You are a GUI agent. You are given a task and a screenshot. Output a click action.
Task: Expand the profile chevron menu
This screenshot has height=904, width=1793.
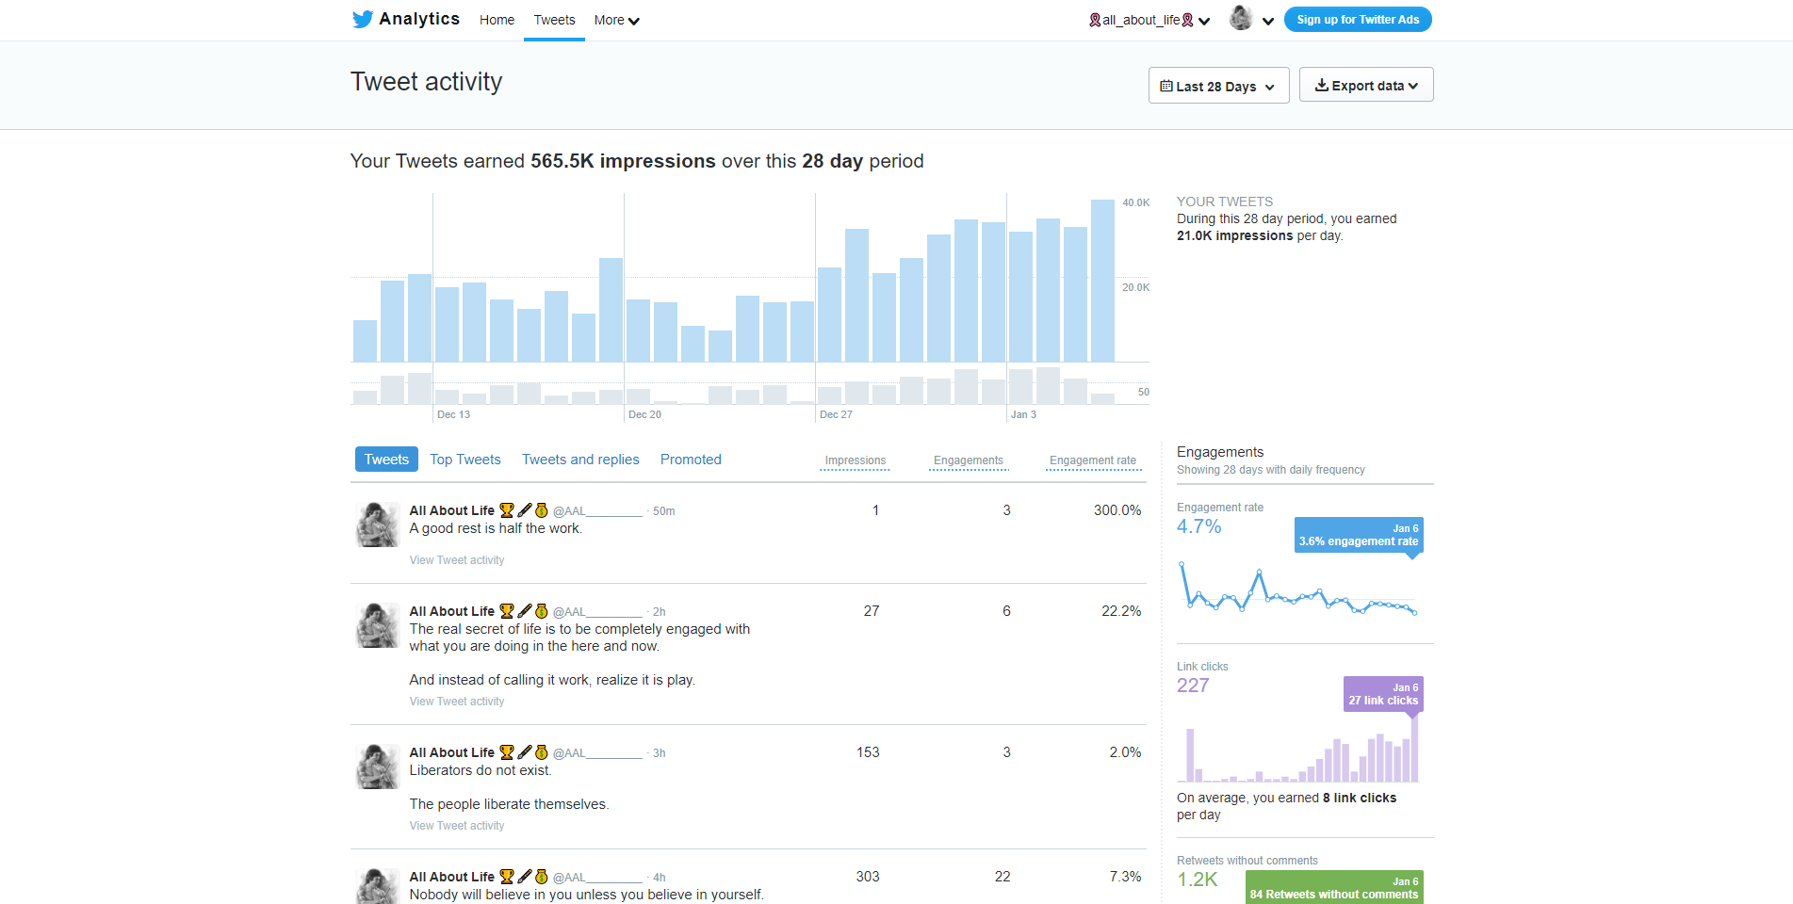coord(1268,21)
